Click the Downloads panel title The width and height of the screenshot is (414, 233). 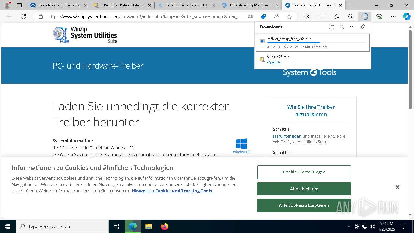click(x=271, y=27)
